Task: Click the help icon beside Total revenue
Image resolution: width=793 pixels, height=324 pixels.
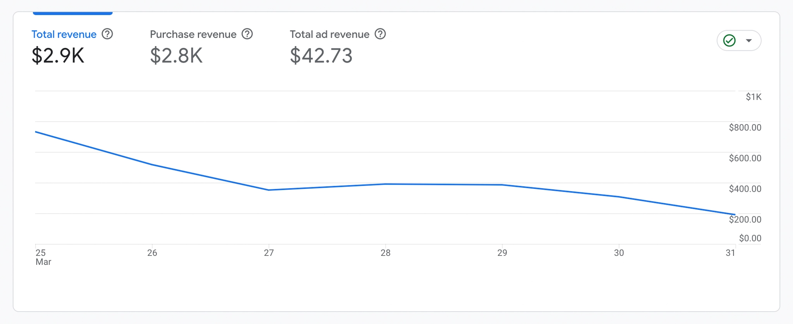Action: coord(107,34)
